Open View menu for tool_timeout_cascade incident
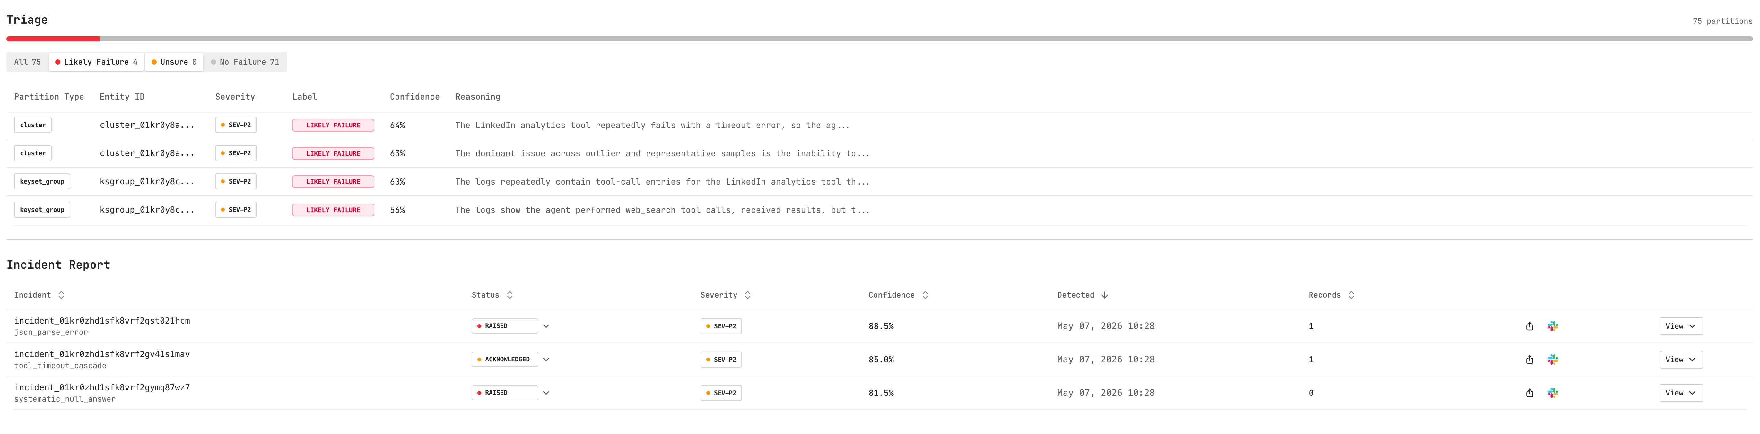1760x434 pixels. (1681, 360)
